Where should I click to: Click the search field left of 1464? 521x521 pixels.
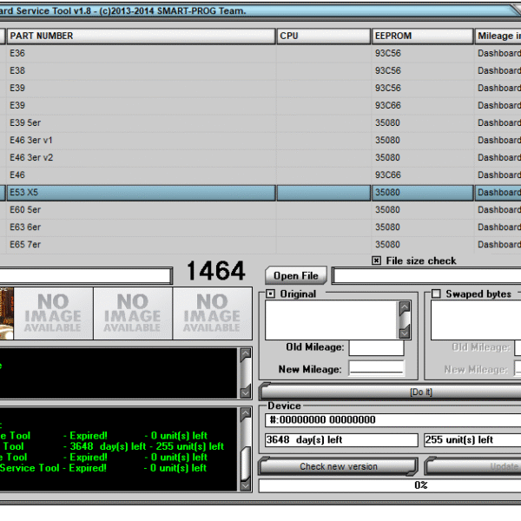click(85, 276)
